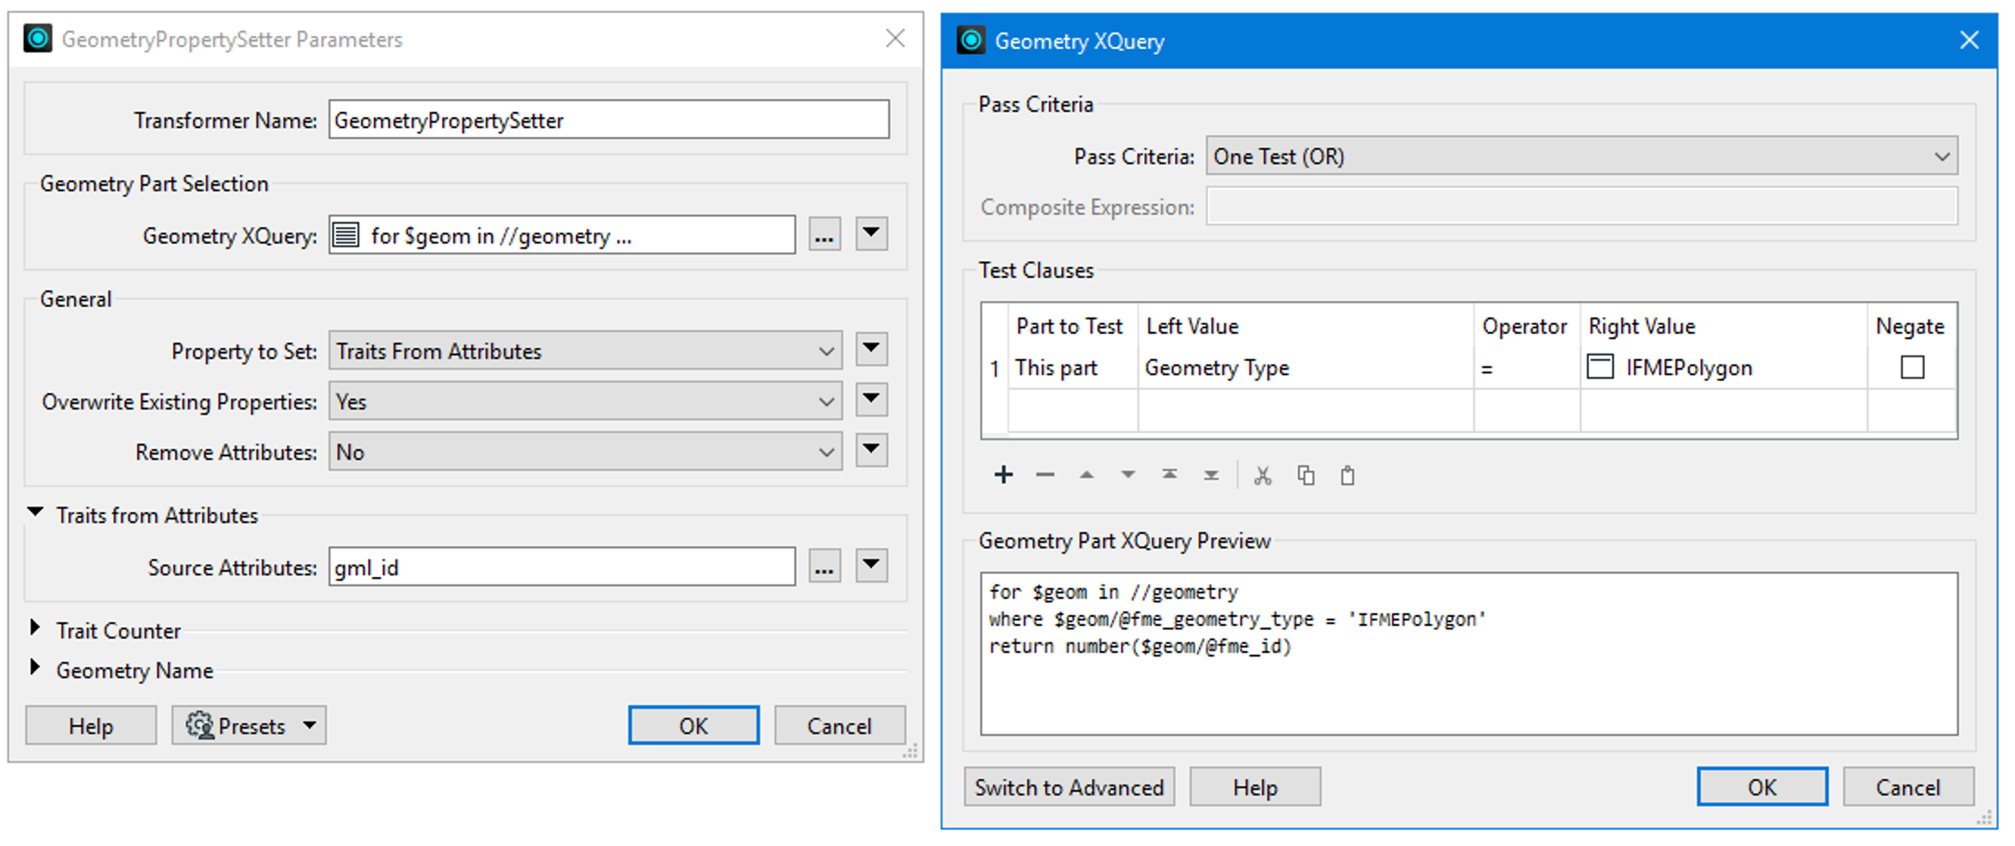This screenshot has height=846, width=2015.
Task: Click Geometry Part XQuery Preview text area
Action: pyautogui.click(x=1469, y=654)
